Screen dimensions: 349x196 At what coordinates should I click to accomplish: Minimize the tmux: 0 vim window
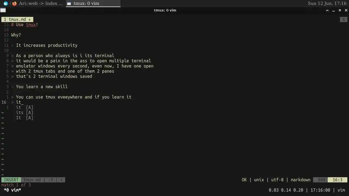pos(333,10)
